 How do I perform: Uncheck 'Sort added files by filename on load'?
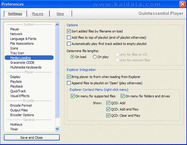click(x=69, y=31)
